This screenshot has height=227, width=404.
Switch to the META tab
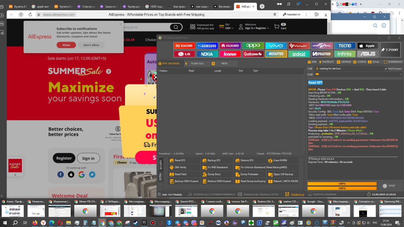224,63
